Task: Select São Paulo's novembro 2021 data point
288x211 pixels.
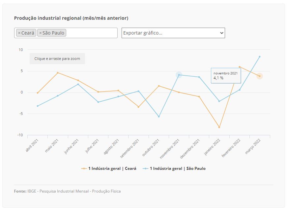Action: pos(179,75)
